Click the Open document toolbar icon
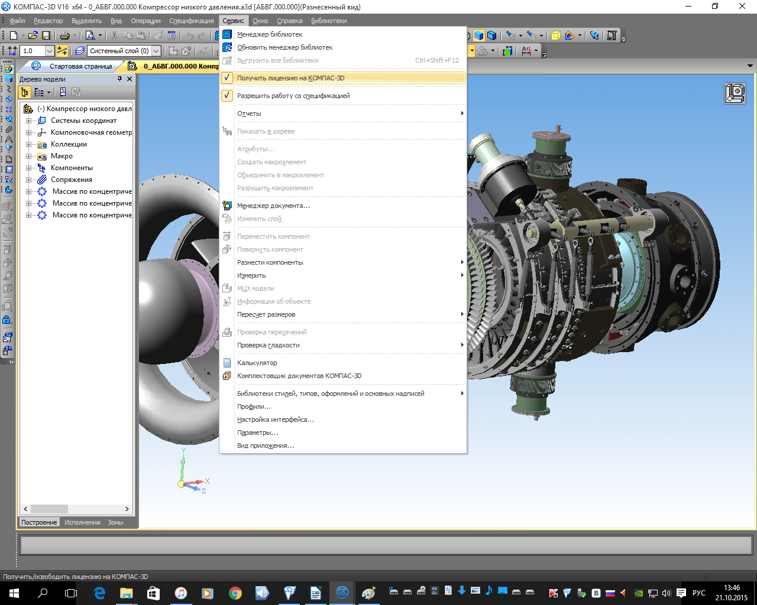 coord(32,35)
